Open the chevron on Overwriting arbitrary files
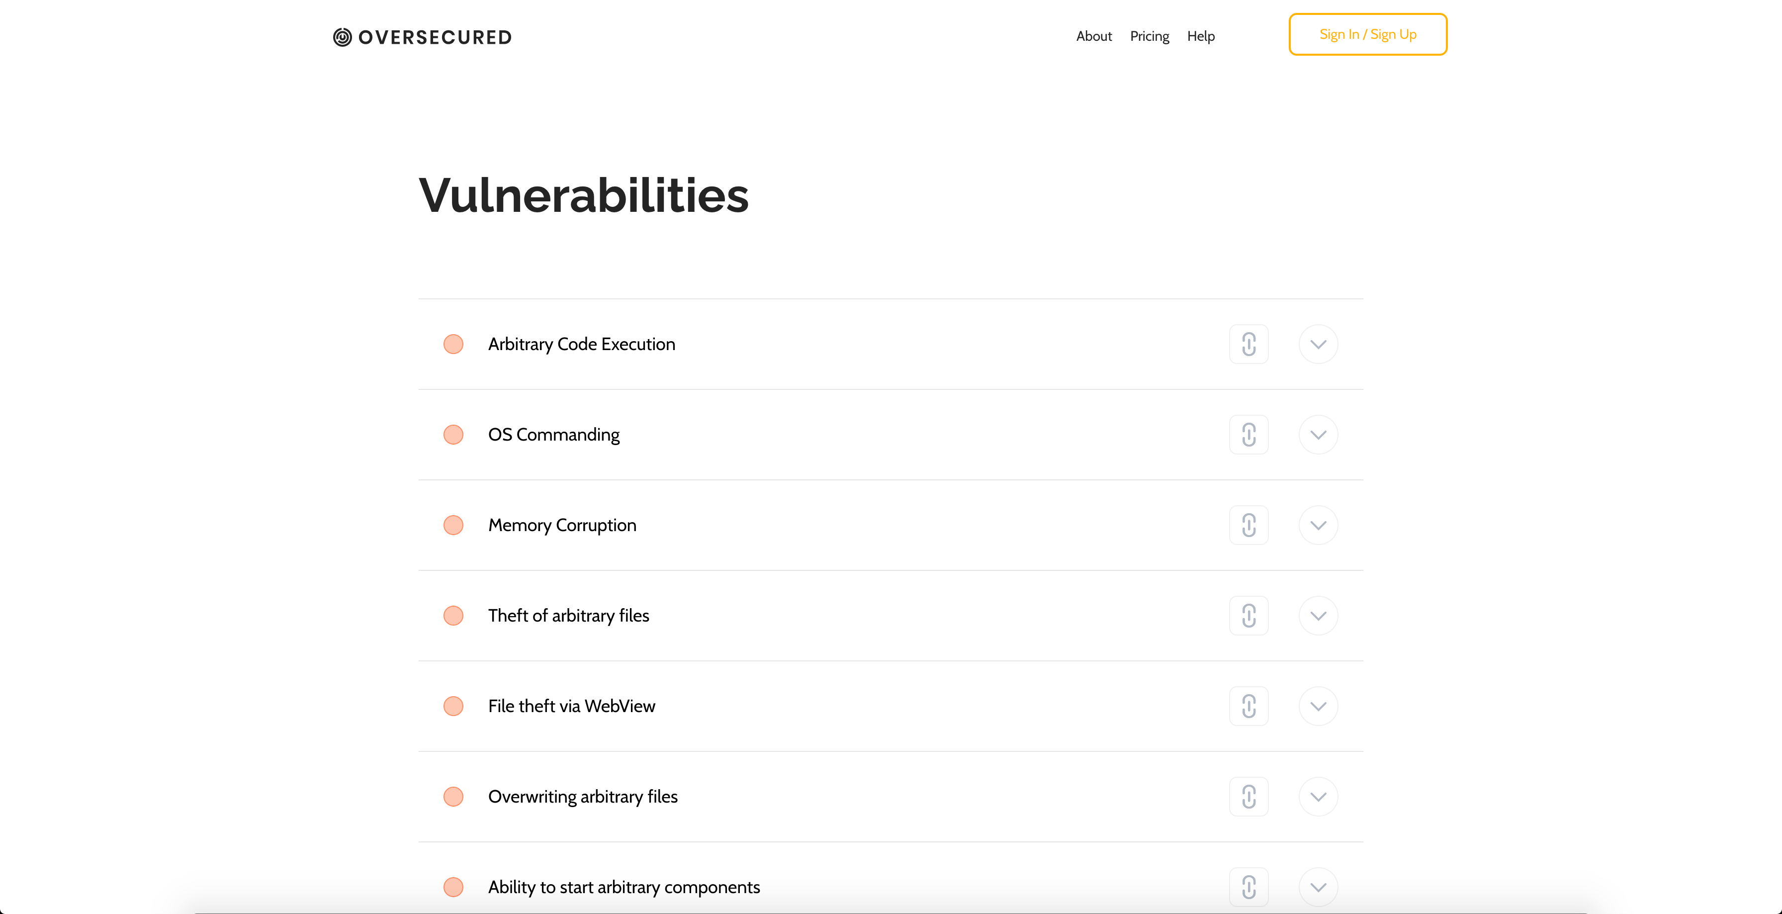The image size is (1782, 914). pos(1318,796)
